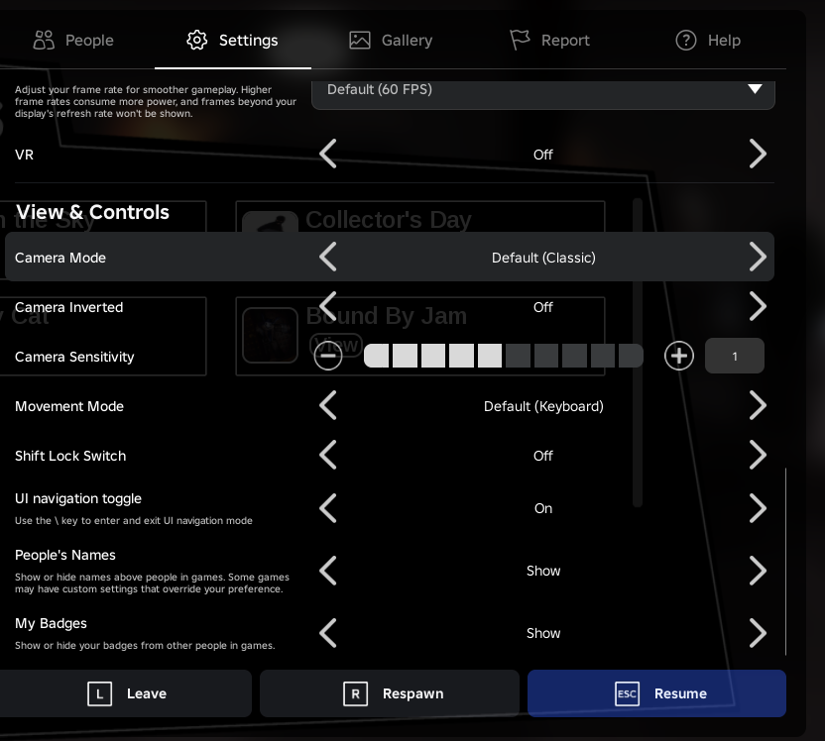
Task: Open the Gallery tab
Action: [391, 40]
